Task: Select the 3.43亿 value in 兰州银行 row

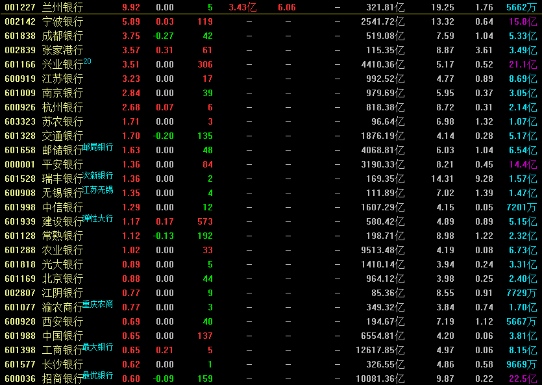Action: click(243, 7)
